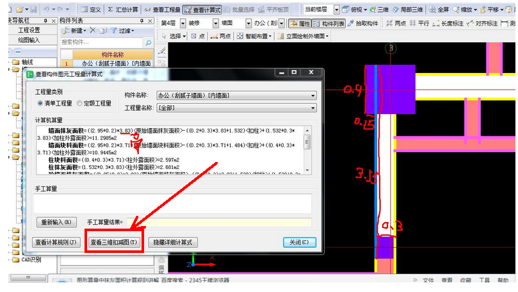Image resolution: width=518 pixels, height=292 pixels.
Task: Click the 查看计算规则 button
Action: [56, 243]
